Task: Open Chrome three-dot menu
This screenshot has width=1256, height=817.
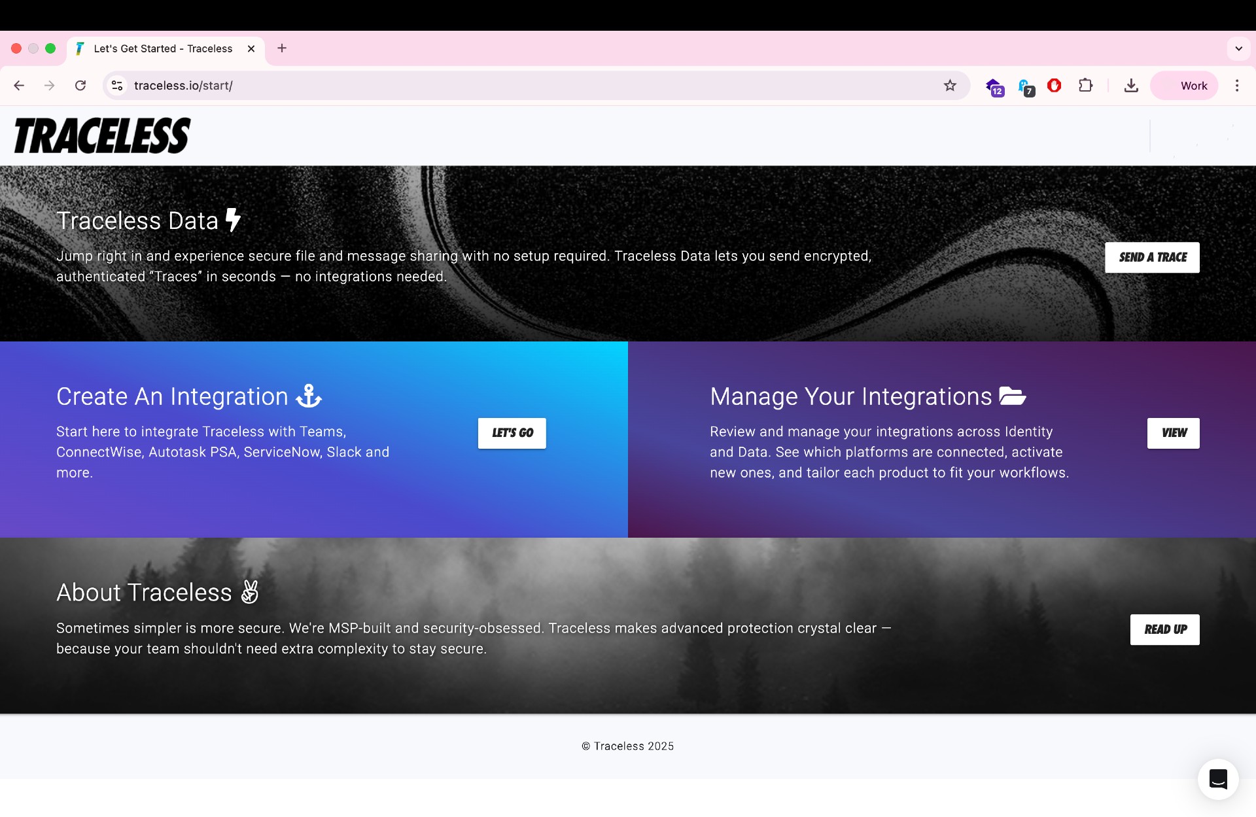Action: (1236, 86)
